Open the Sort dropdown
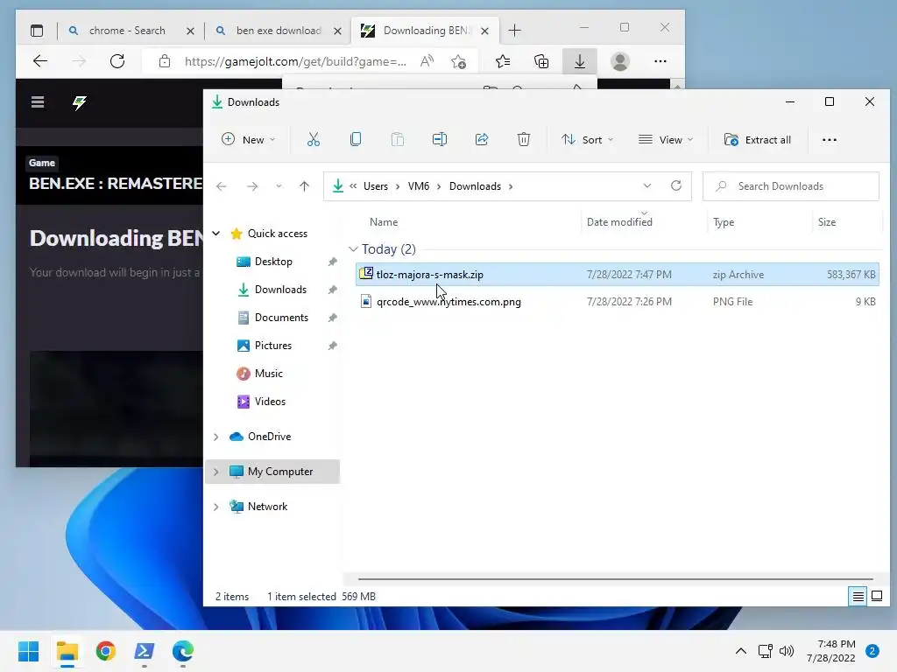 [588, 140]
